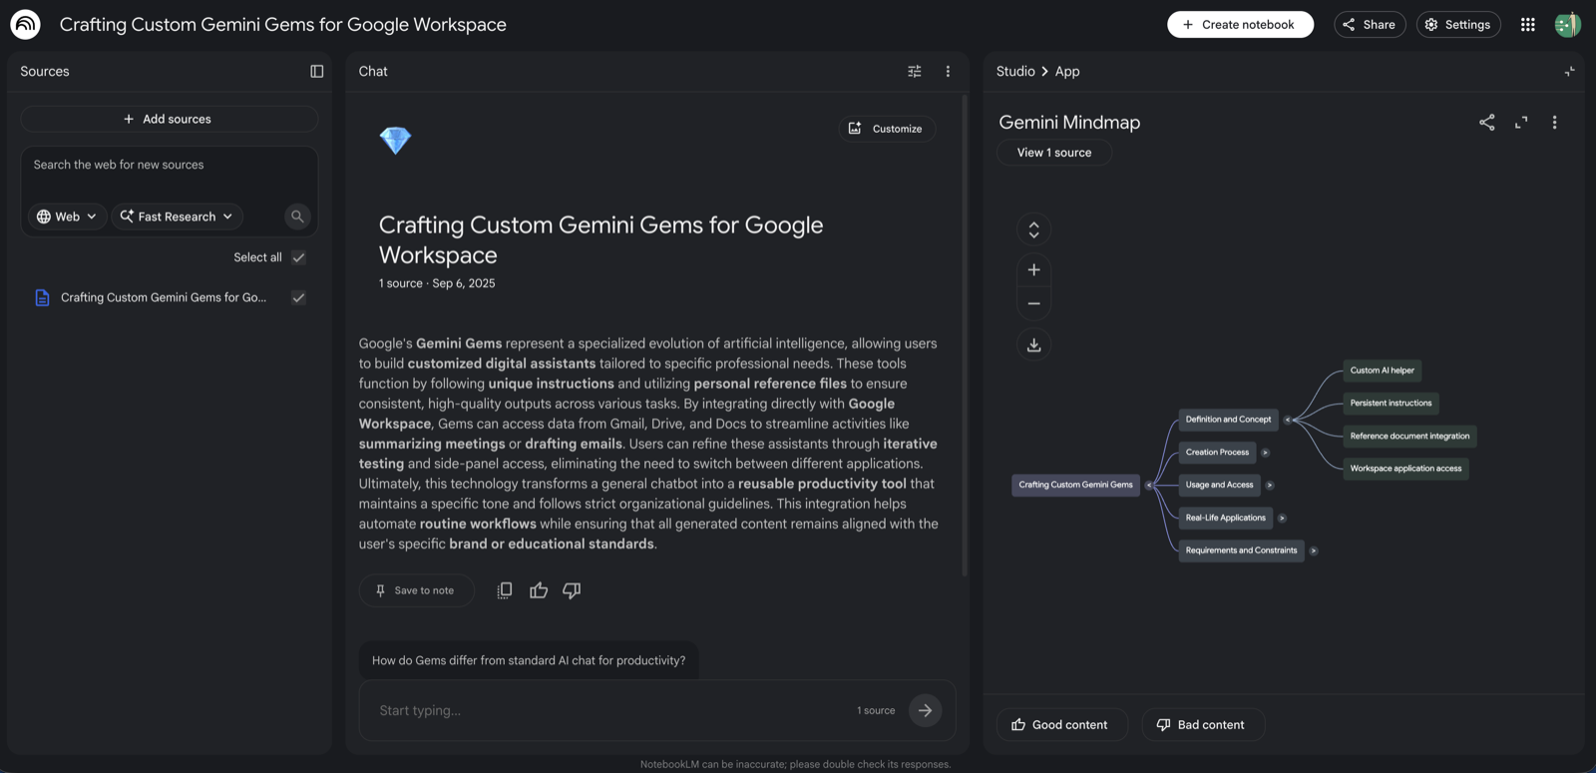
Task: Expand or collapse all mindmap nodes
Action: (x=1034, y=229)
